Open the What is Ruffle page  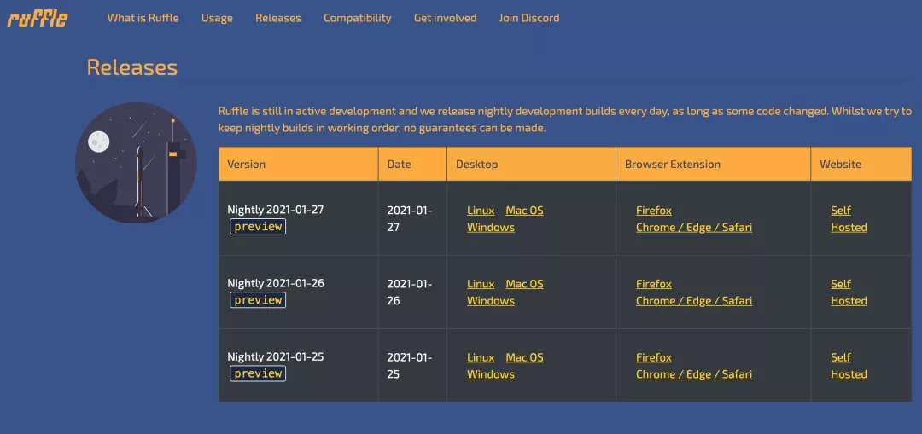tap(143, 18)
